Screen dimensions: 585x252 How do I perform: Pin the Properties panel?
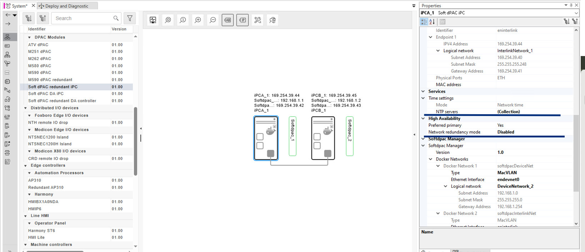click(x=571, y=5)
